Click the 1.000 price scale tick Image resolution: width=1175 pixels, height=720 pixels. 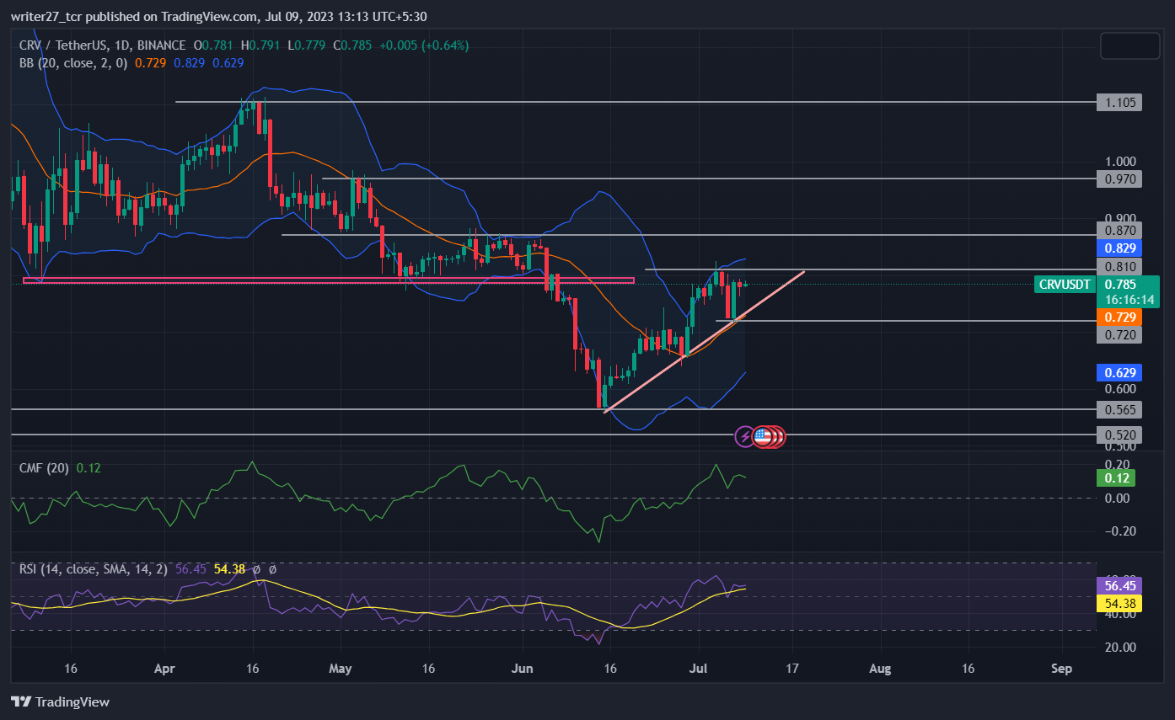pos(1119,162)
